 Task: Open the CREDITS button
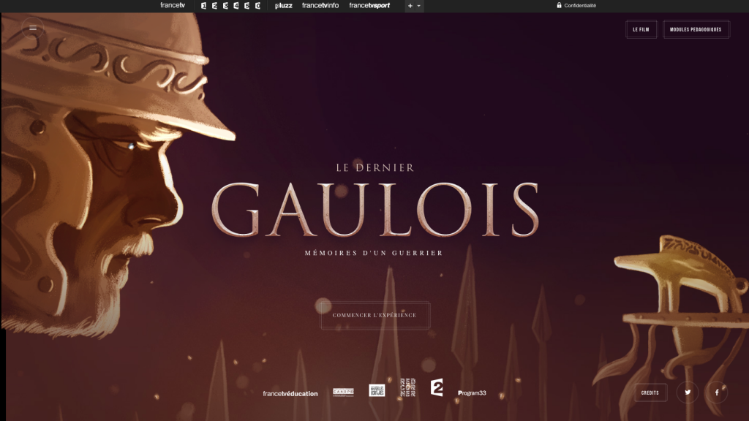(x=650, y=392)
